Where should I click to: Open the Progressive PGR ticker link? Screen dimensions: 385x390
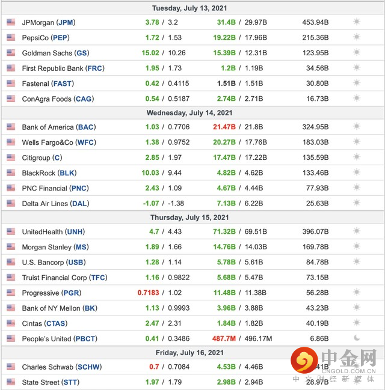71,293
